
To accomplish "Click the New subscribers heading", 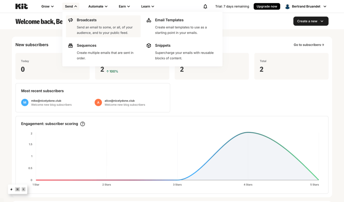I will [32, 45].
